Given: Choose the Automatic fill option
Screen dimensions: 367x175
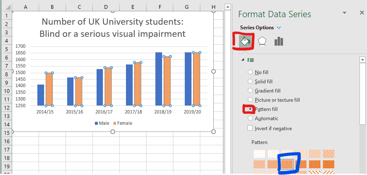Looking at the screenshot, I should point(251,118).
